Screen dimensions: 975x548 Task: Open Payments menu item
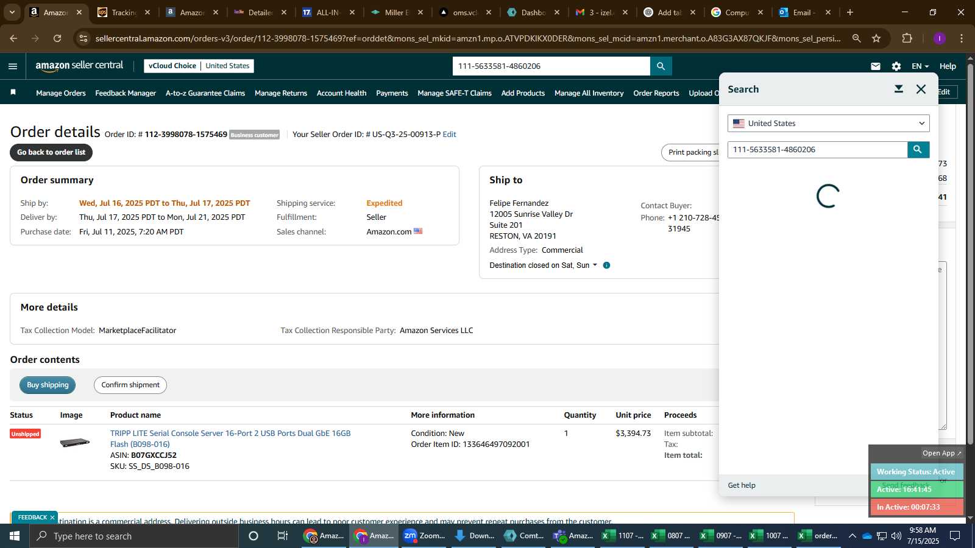click(392, 93)
